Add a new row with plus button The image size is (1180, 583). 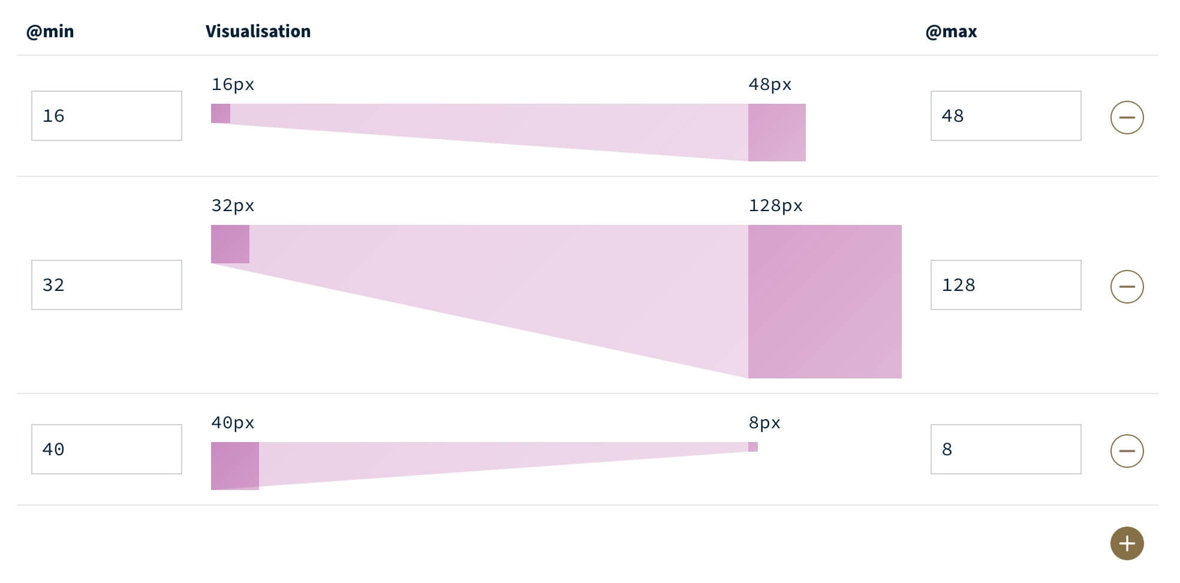(x=1127, y=543)
